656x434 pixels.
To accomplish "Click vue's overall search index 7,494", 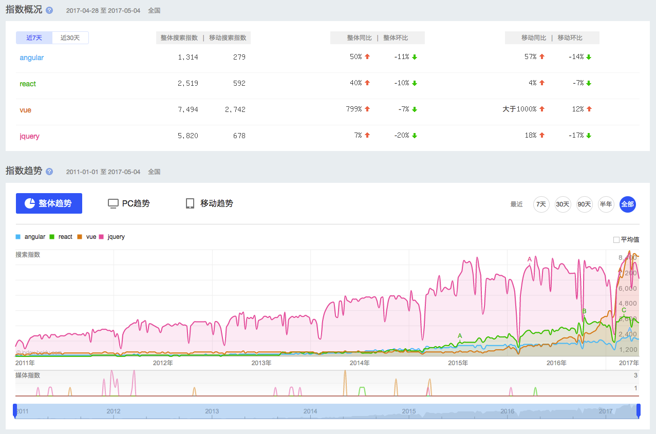I will (188, 109).
